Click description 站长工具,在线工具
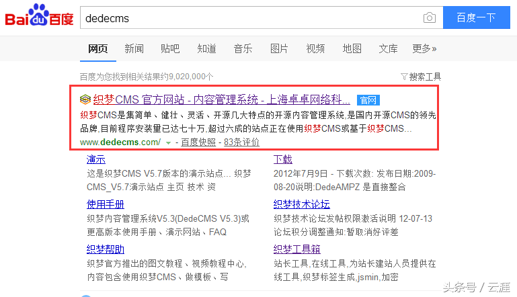This screenshot has width=517, height=297. [355, 270]
